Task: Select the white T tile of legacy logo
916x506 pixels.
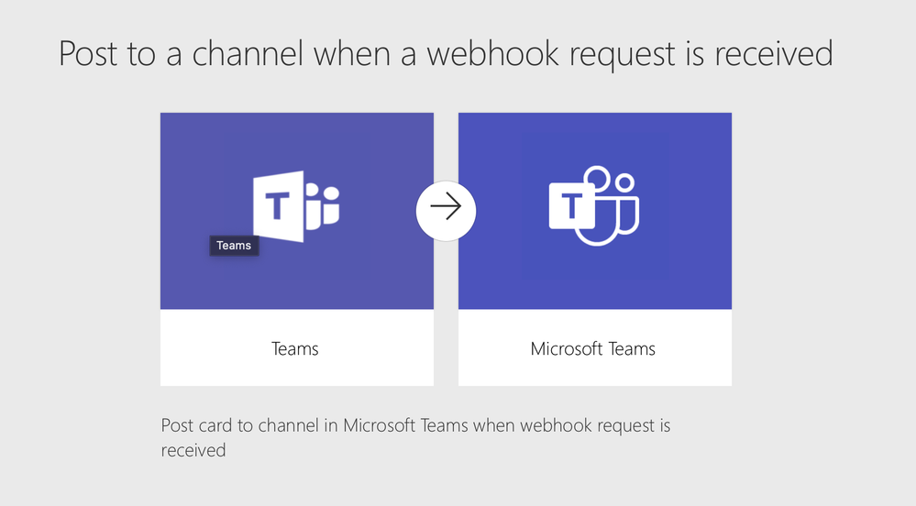Action: [x=279, y=206]
